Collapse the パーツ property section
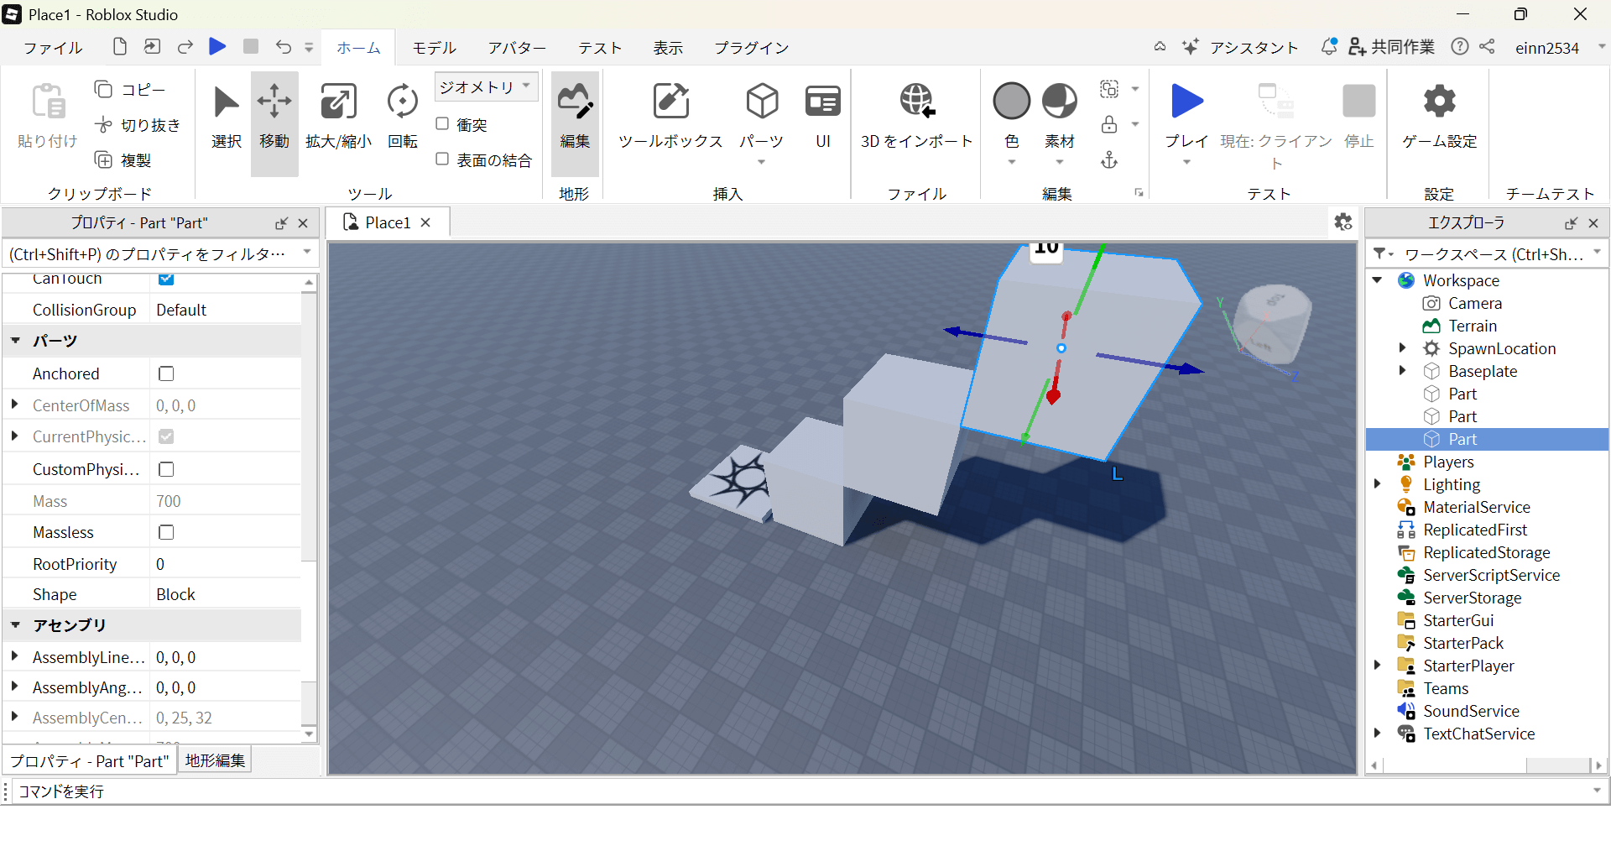 click(16, 341)
